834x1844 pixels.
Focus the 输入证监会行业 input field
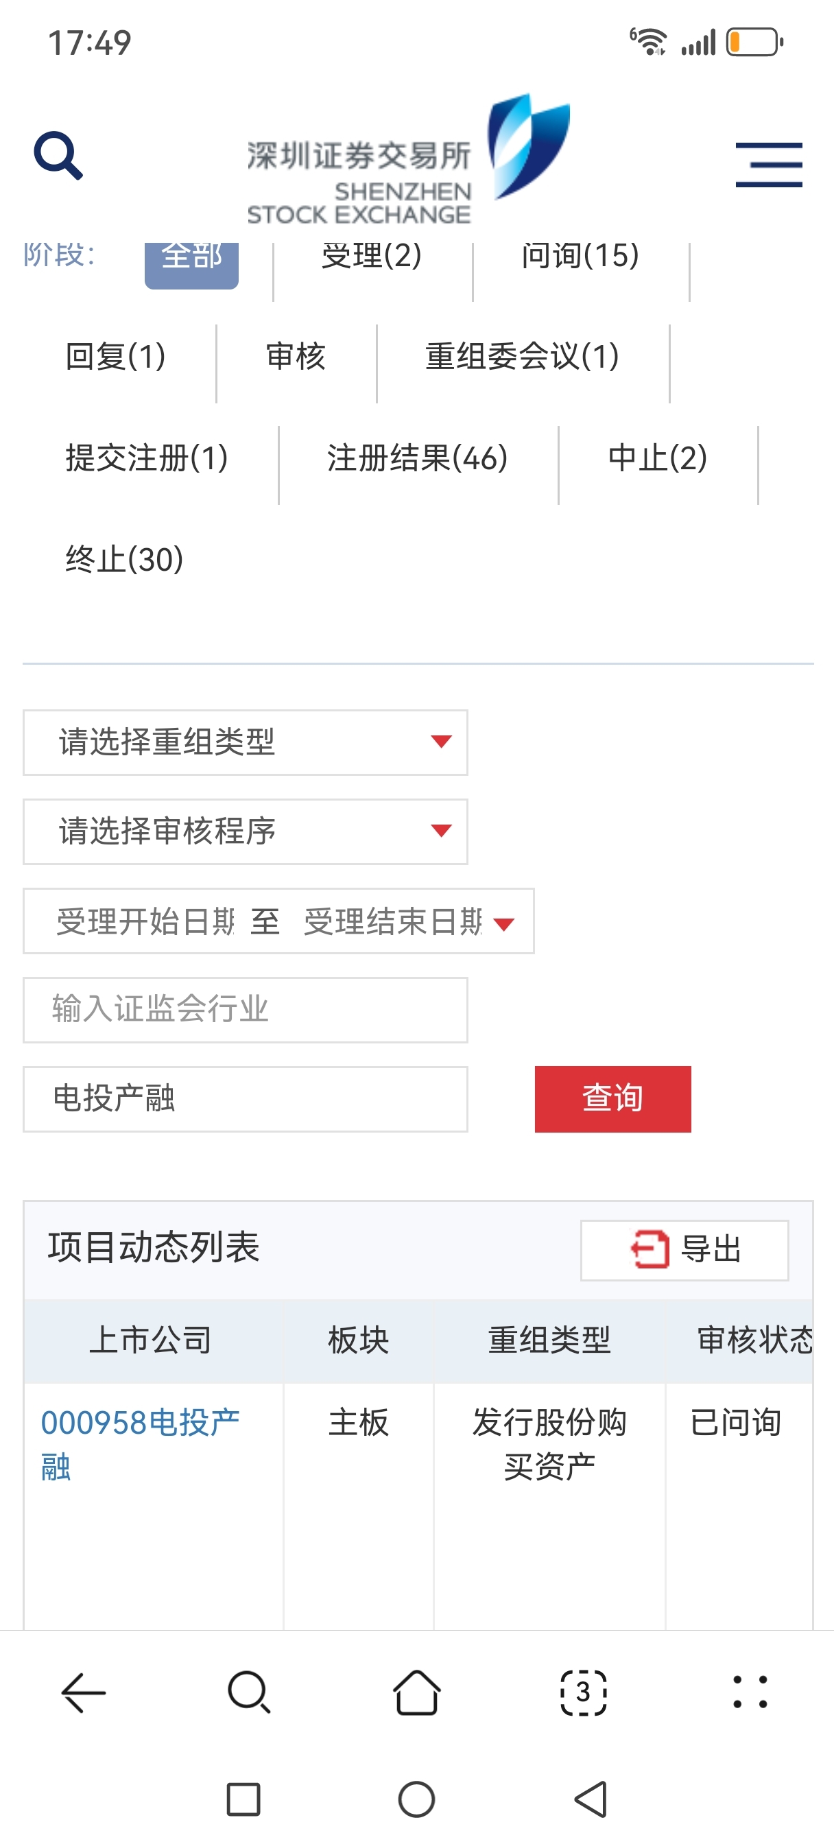coord(246,1009)
